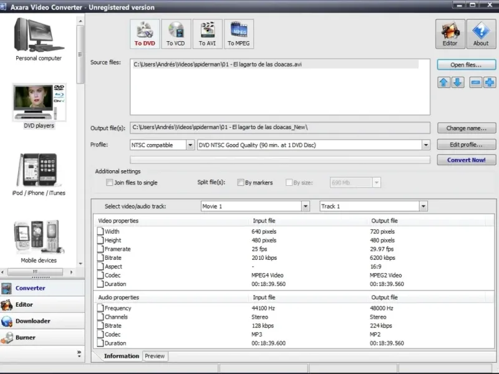499x374 pixels.
Task: Open the Downloader section in the sidebar
Action: (34, 321)
